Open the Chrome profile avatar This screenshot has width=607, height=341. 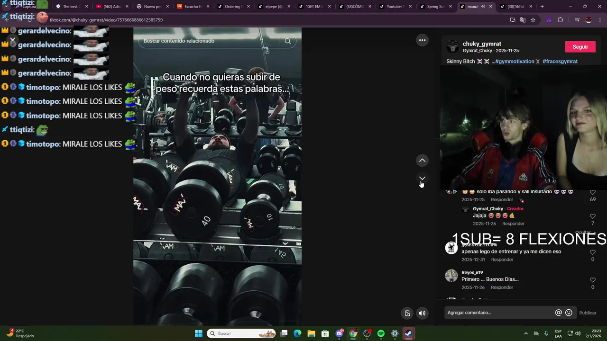(589, 20)
